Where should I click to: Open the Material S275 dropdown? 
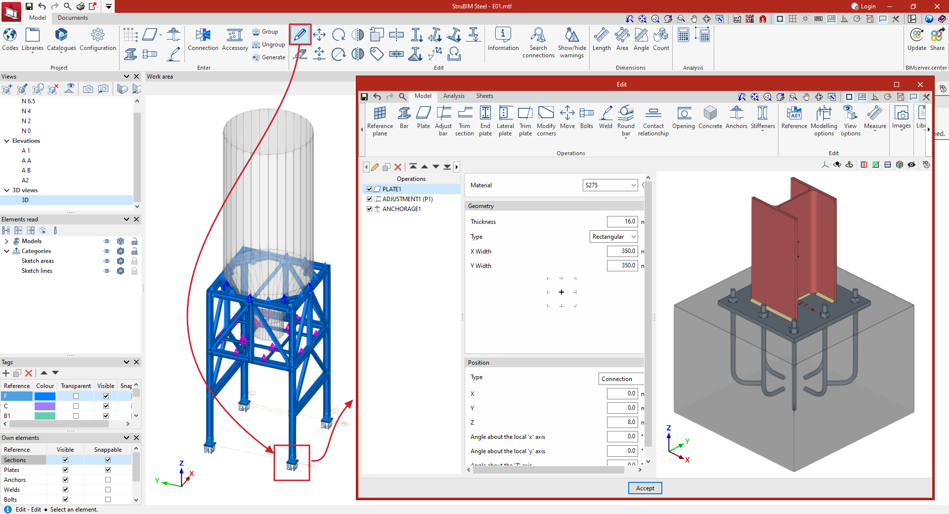(610, 185)
